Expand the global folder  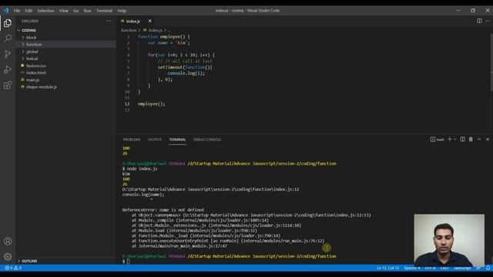pyautogui.click(x=32, y=52)
